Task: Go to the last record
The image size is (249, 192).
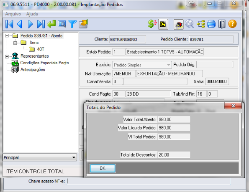Action: [41, 24]
